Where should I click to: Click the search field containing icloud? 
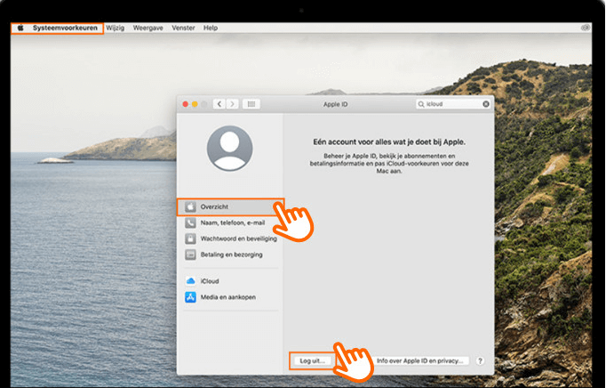click(x=453, y=104)
